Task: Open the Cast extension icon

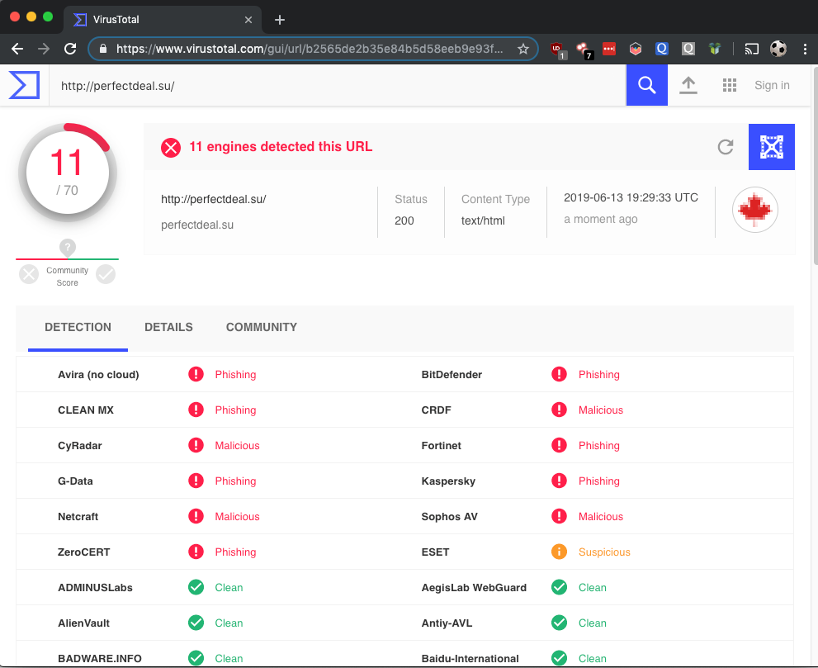Action: [751, 49]
